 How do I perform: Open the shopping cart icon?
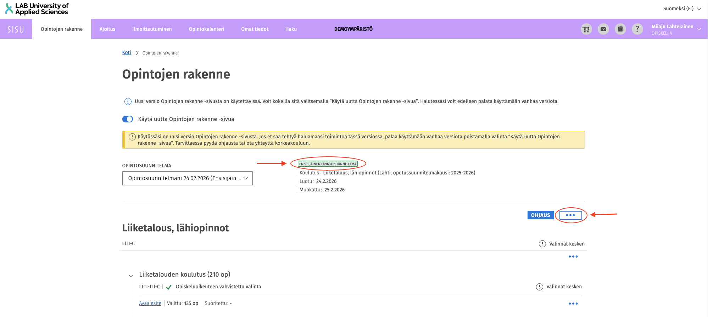(x=586, y=29)
